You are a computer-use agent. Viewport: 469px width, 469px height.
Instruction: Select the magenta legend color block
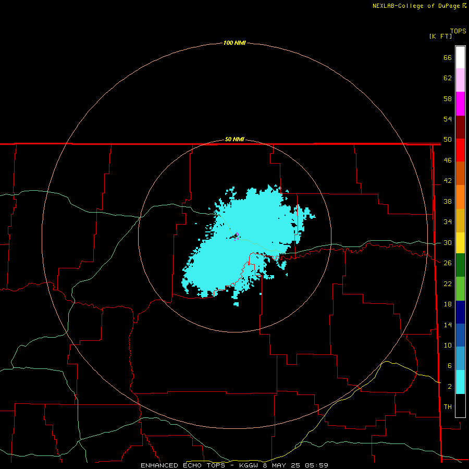tap(460, 104)
